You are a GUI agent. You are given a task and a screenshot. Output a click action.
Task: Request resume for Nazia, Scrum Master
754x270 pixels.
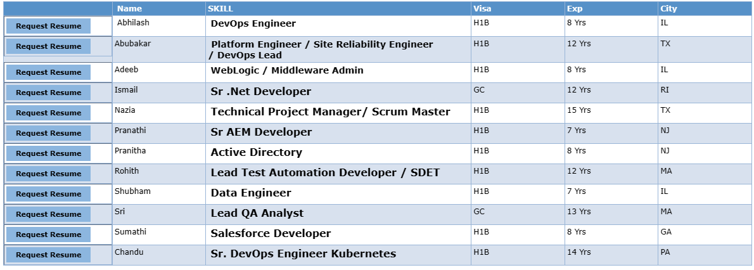click(48, 113)
